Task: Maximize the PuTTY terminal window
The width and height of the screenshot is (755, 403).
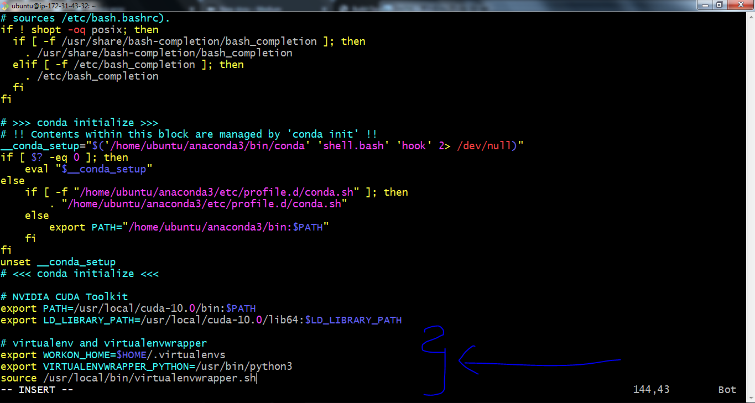Action: coord(719,5)
